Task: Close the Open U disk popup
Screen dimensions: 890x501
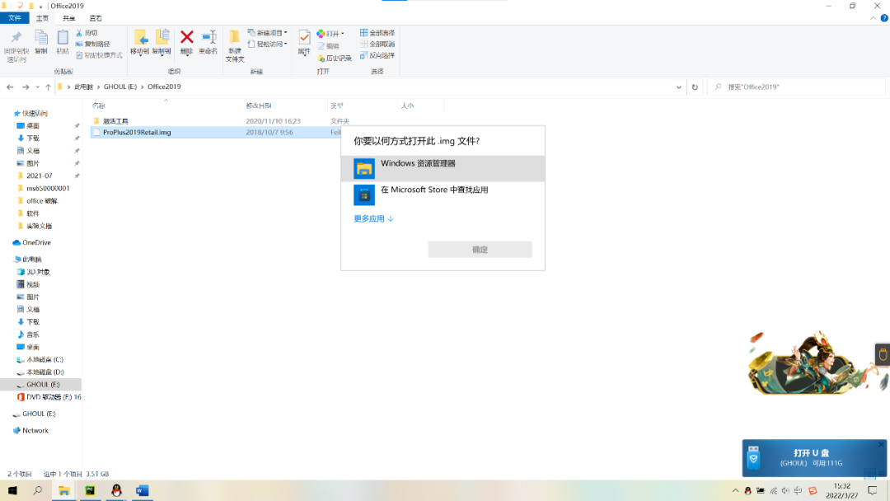Action: [881, 444]
